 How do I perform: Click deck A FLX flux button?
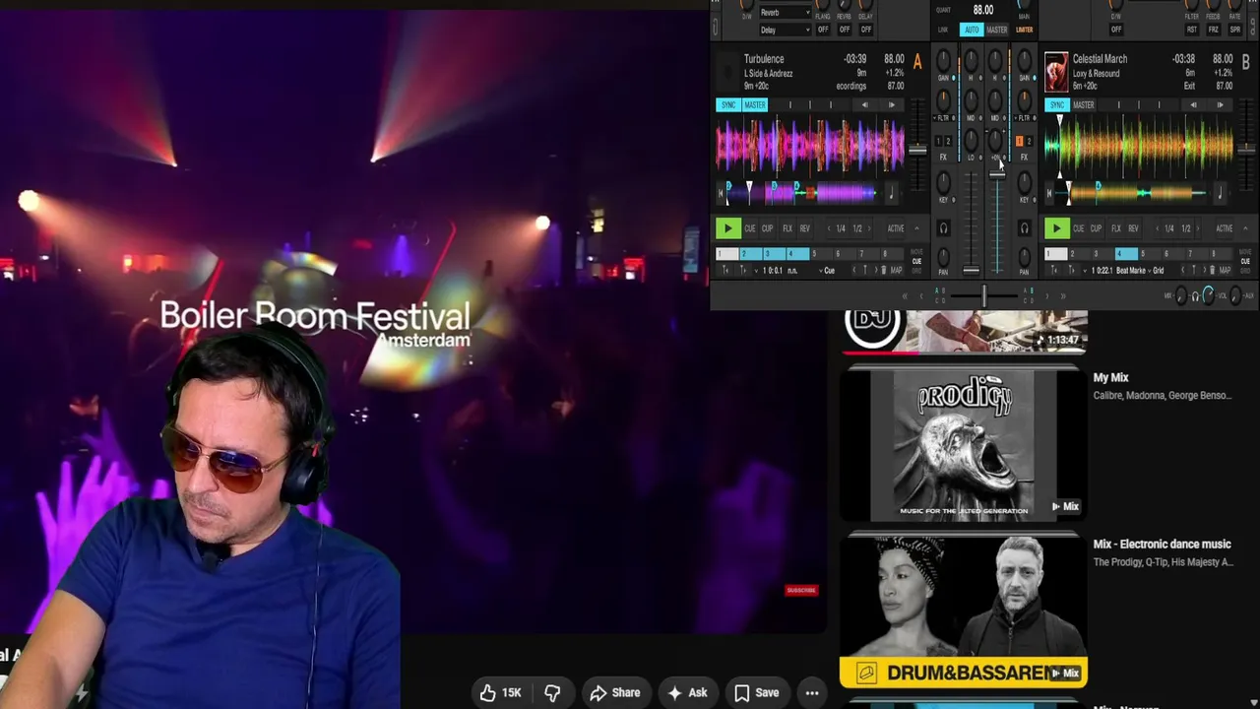787,228
